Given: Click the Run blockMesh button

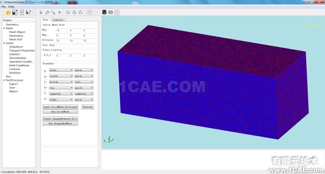Looking at the screenshot, I should pyautogui.click(x=60, y=112).
